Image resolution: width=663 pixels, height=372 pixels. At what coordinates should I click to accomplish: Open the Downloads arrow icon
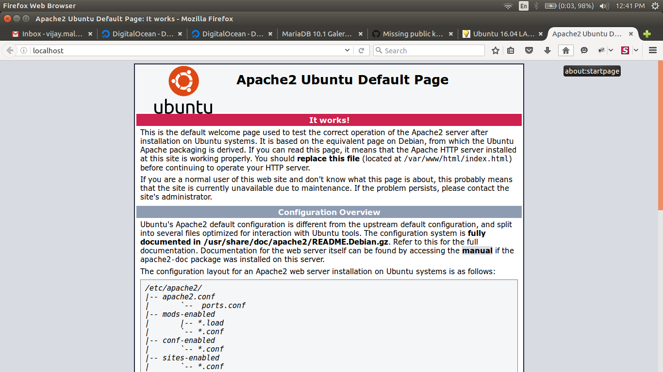547,50
